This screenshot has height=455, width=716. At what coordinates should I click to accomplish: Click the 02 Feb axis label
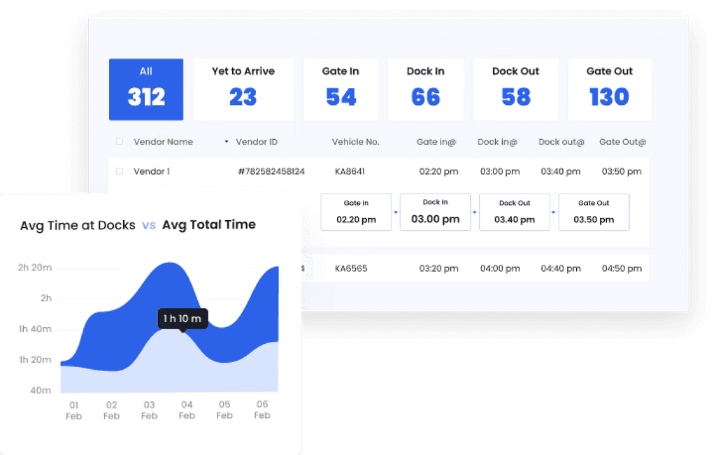pos(111,410)
